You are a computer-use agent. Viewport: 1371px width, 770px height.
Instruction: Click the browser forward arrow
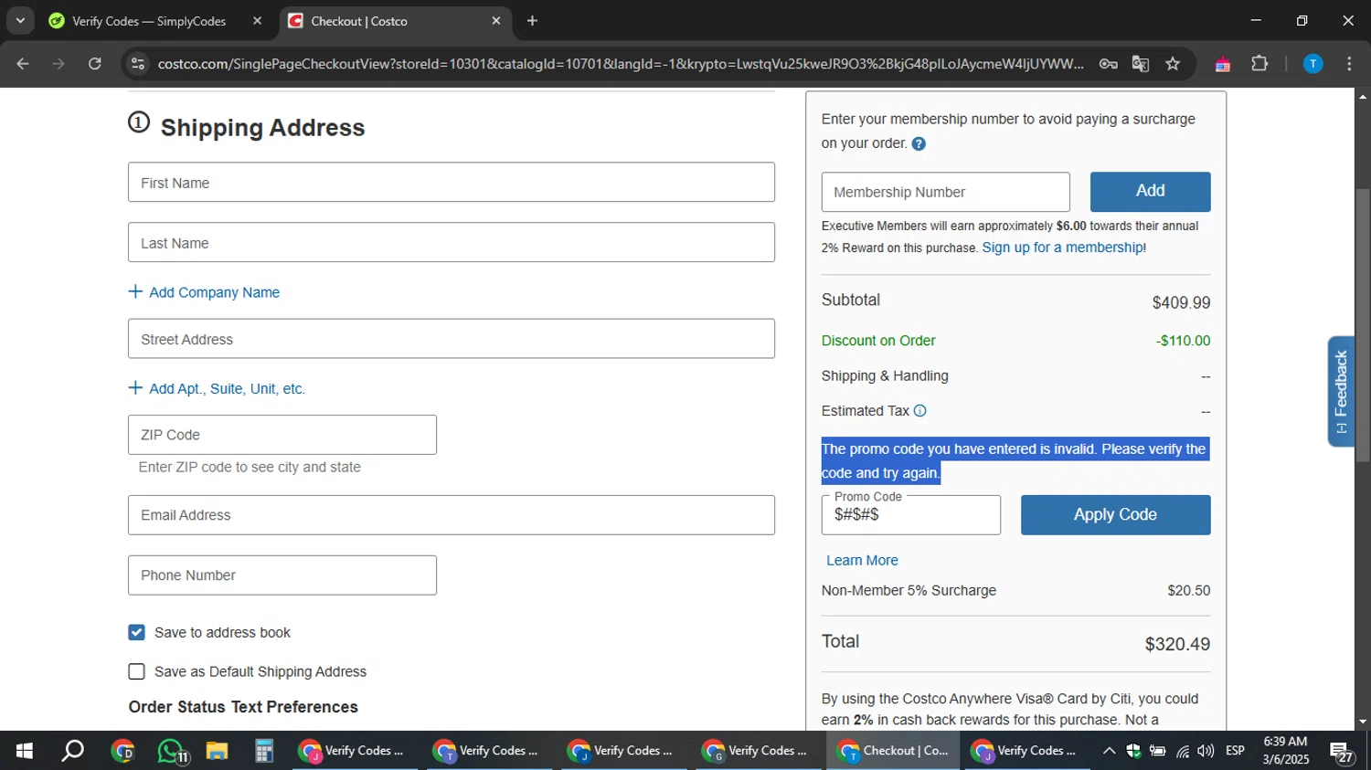(x=58, y=64)
